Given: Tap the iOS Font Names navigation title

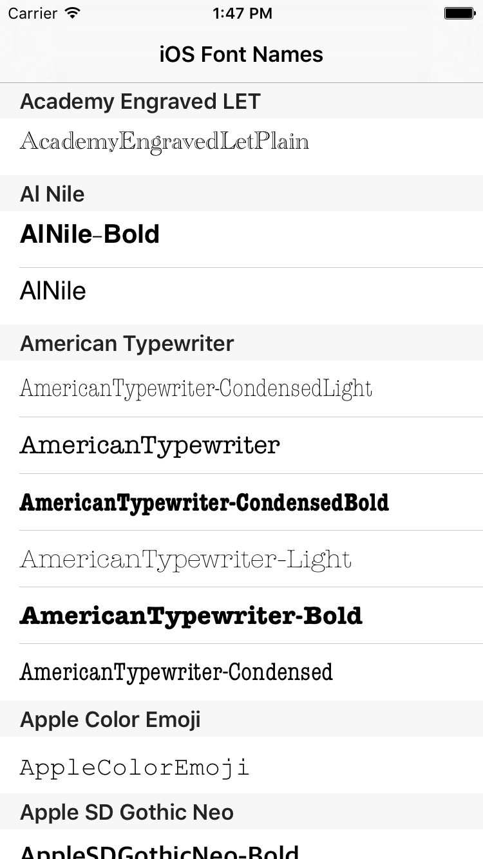Looking at the screenshot, I should (241, 54).
